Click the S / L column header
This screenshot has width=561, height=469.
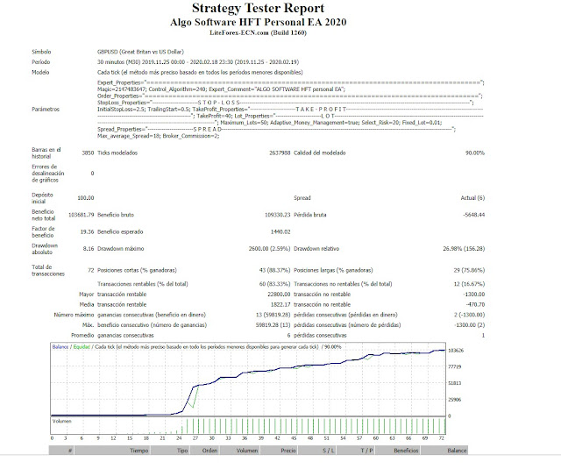point(317,451)
